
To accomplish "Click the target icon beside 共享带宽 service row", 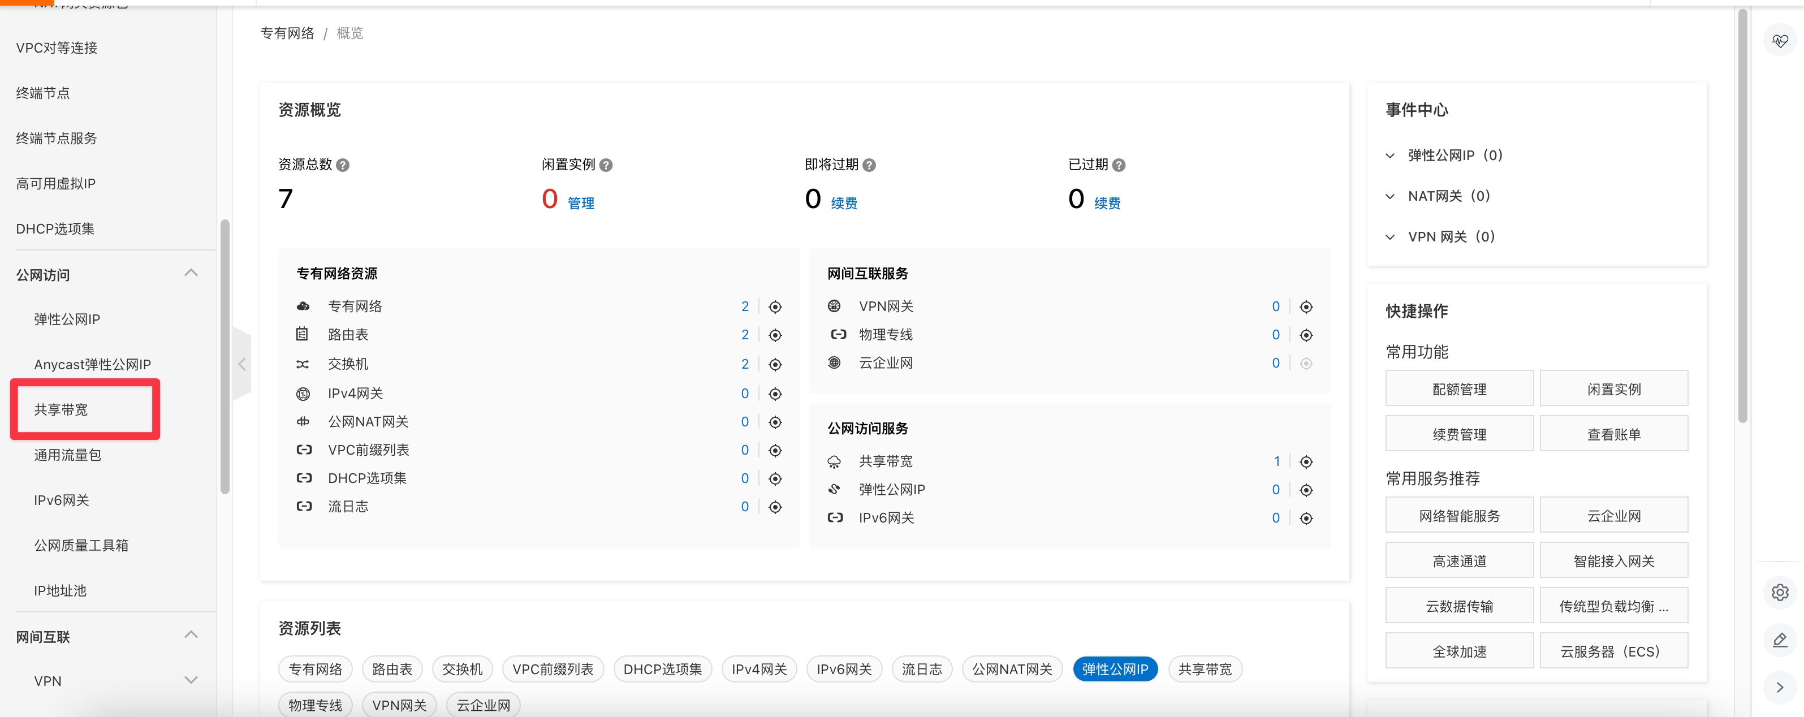I will pyautogui.click(x=1305, y=461).
